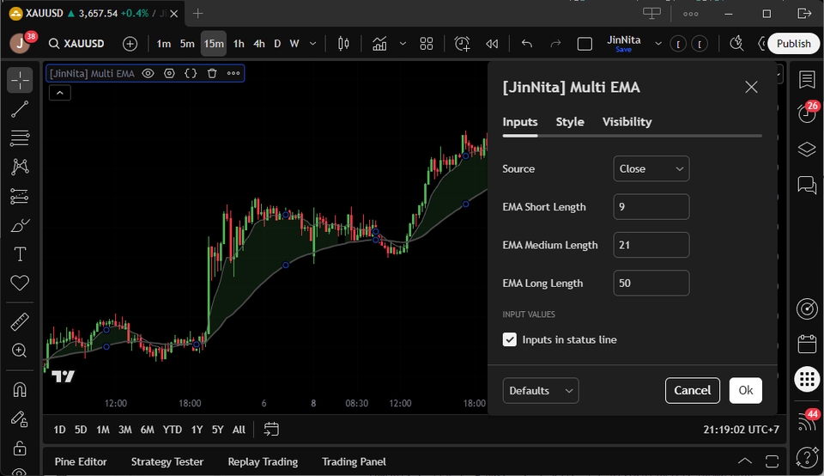Image resolution: width=824 pixels, height=476 pixels.
Task: Open the Pine Editor tab
Action: [x=81, y=461]
